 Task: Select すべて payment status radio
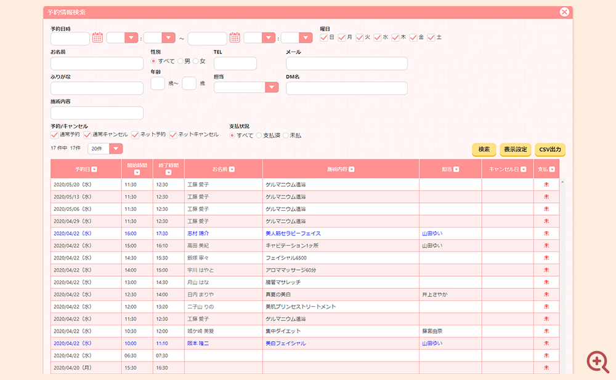[232, 135]
